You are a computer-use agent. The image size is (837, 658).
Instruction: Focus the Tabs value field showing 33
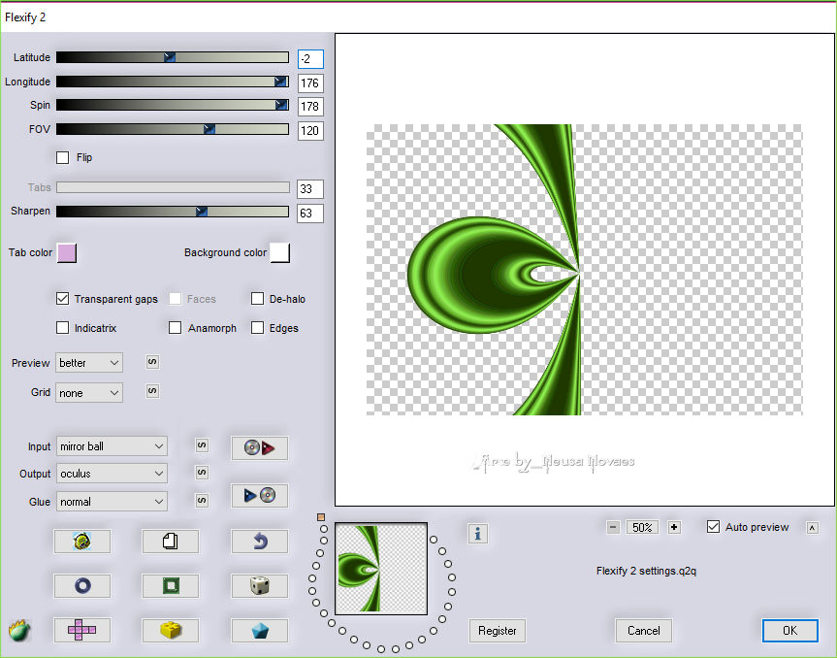310,188
